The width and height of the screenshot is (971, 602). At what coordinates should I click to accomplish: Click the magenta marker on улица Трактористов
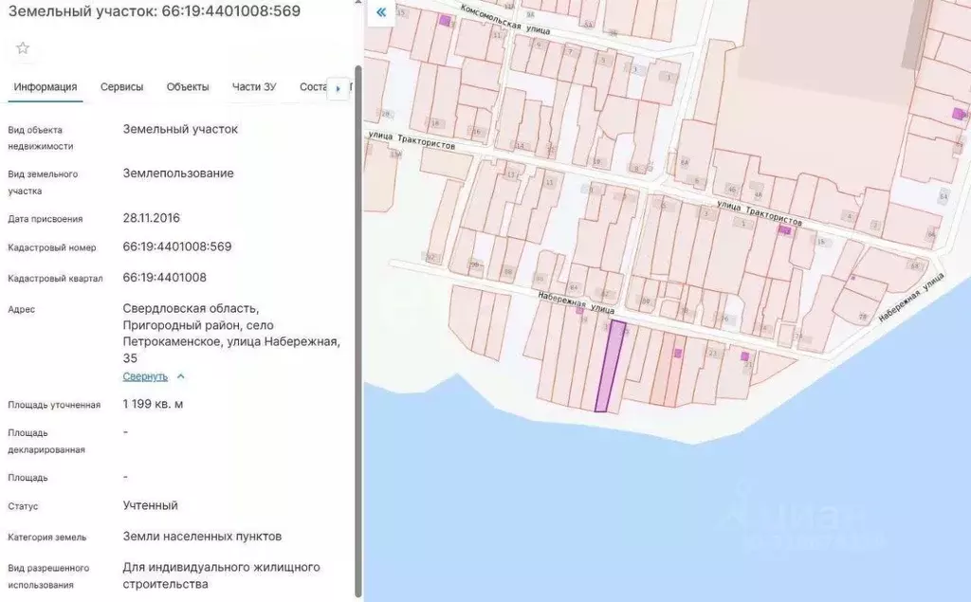click(784, 229)
